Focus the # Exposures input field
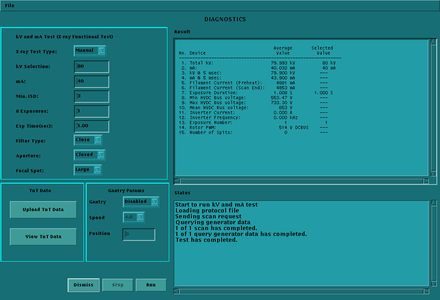The height and width of the screenshot is (300, 440). [92, 111]
